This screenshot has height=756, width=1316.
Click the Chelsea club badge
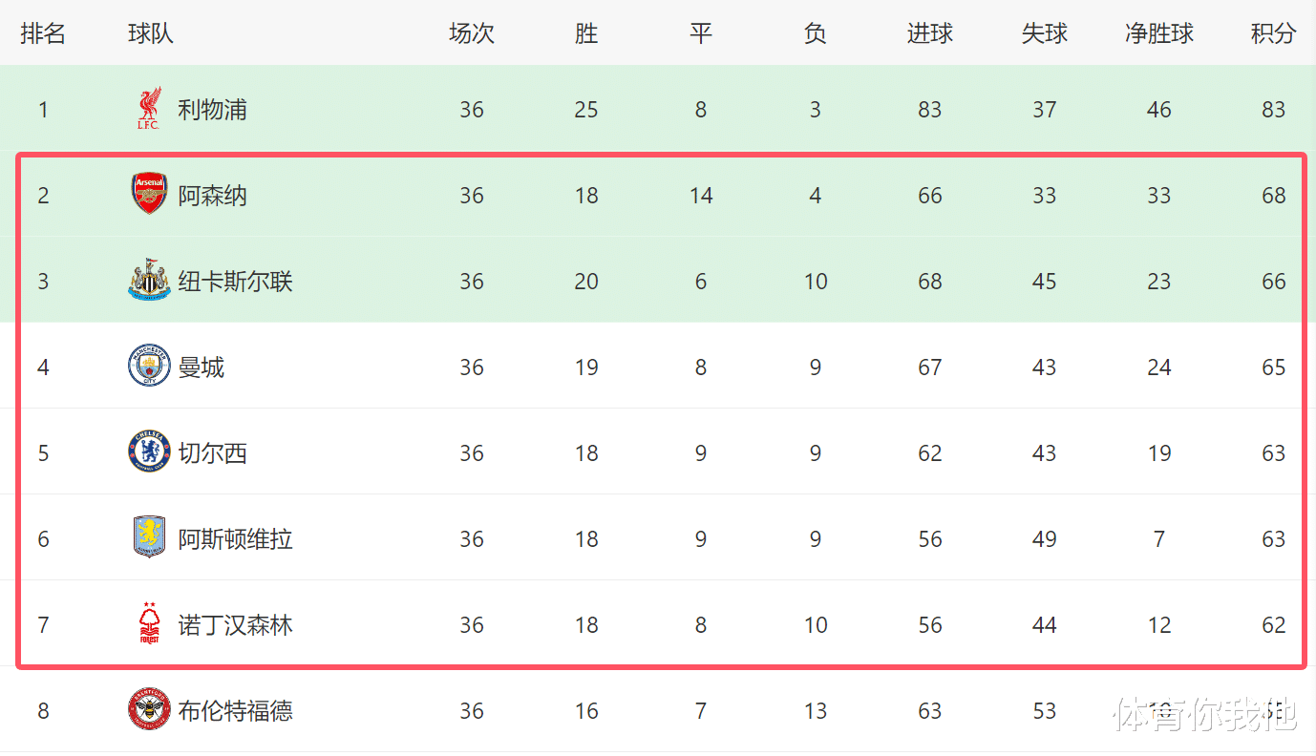[x=149, y=452]
